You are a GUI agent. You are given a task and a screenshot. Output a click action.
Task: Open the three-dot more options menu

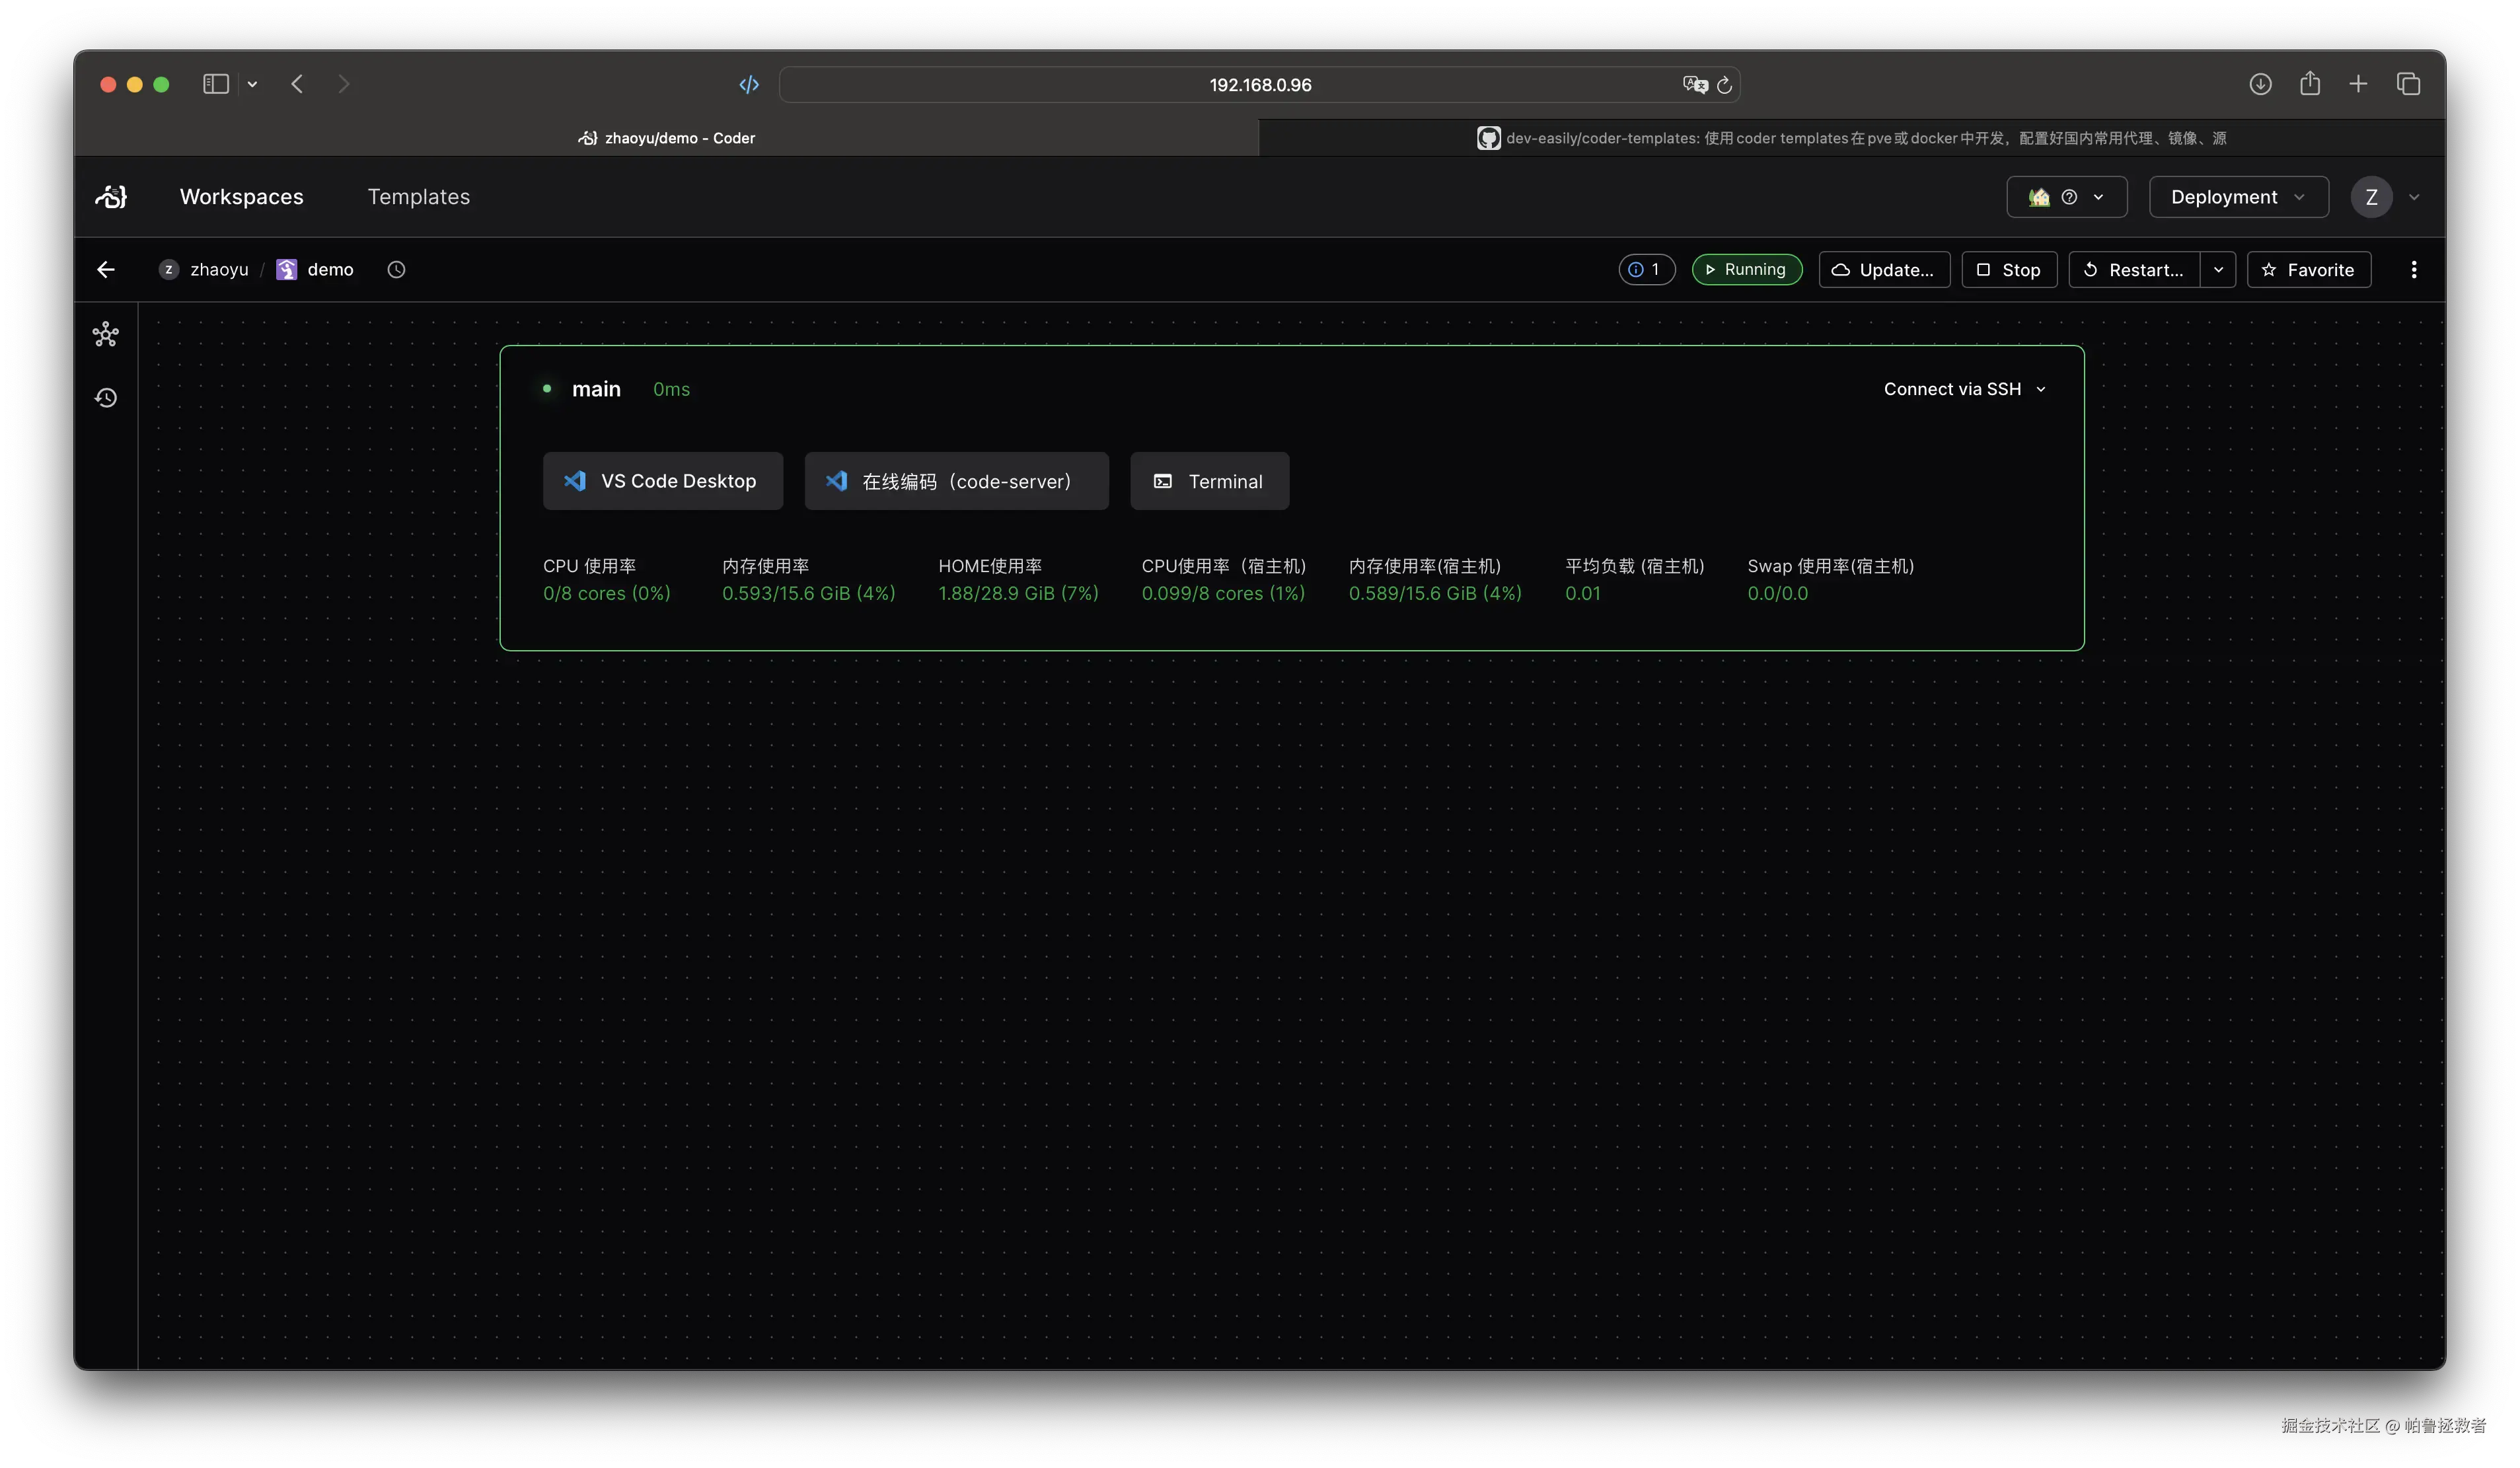coord(2413,270)
